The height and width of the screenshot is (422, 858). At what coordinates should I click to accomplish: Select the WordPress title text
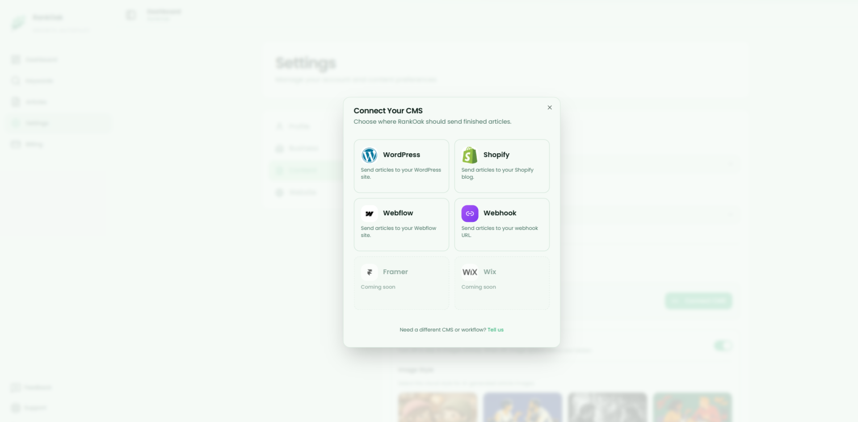tap(401, 155)
